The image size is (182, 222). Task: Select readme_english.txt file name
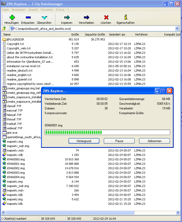click(19, 75)
